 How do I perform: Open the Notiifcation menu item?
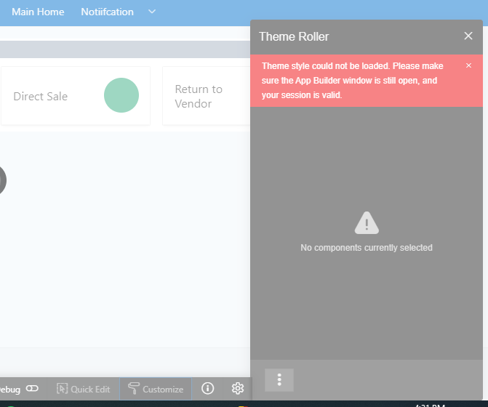[x=108, y=12]
